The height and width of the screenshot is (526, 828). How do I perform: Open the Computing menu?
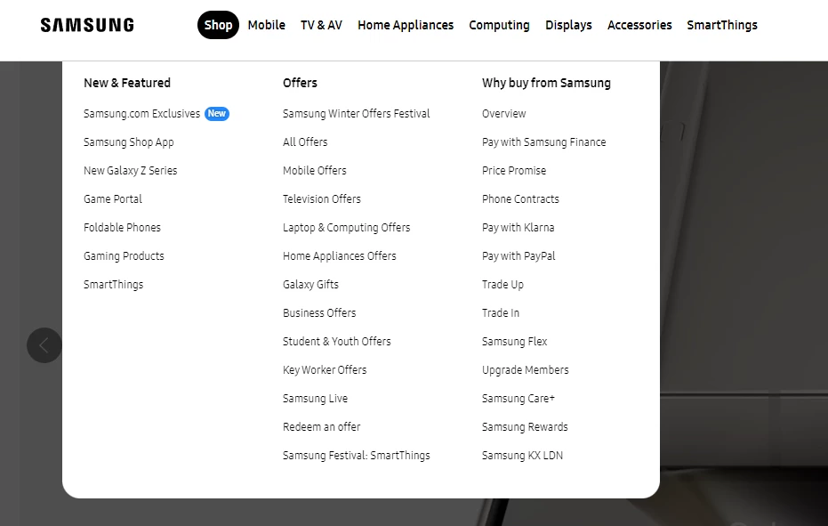(499, 25)
